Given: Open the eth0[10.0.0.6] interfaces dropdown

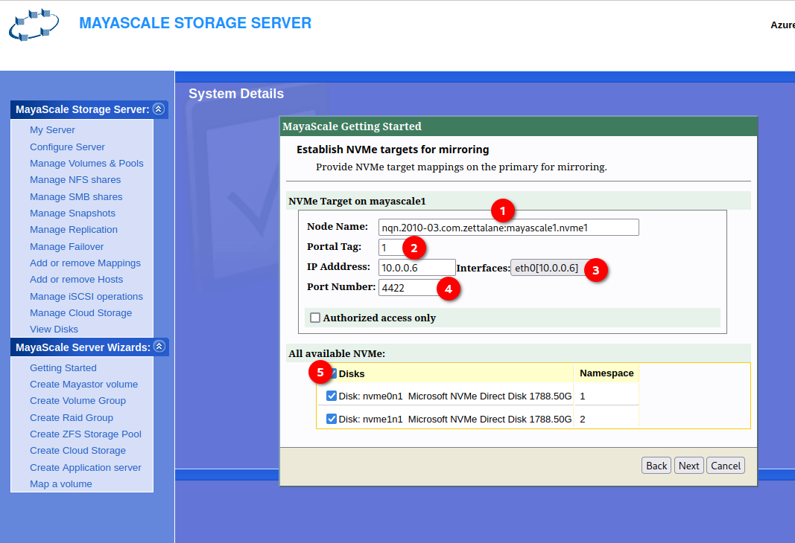Looking at the screenshot, I should pos(547,268).
